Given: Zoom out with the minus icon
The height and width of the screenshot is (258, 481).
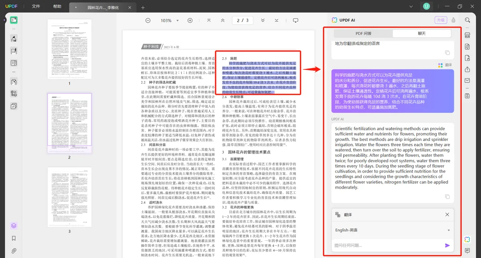Looking at the screenshot, I should click(148, 20).
